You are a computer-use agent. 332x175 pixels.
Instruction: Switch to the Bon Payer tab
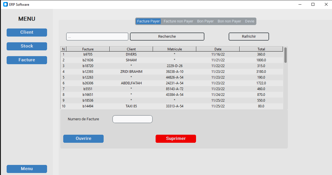[x=205, y=21]
